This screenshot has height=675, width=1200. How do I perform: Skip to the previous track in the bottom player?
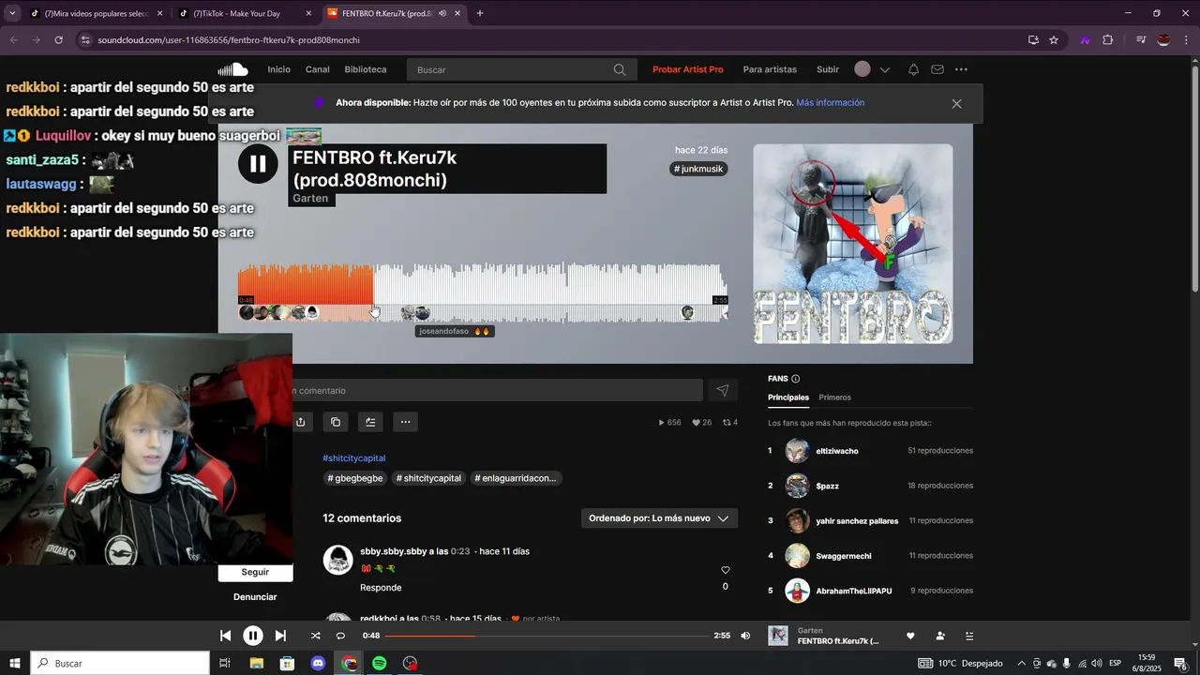point(225,636)
